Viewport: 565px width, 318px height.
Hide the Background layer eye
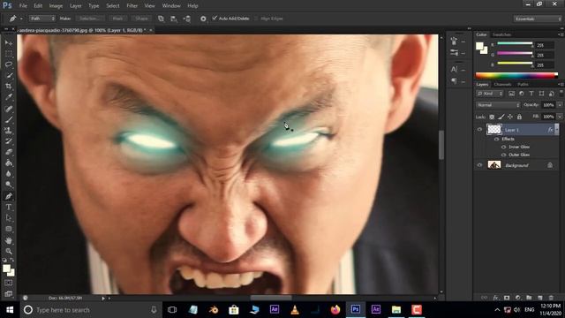479,165
